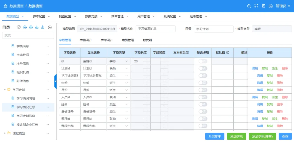The width and height of the screenshot is (294, 142).
Task: Toggle 是否必填 switch for 姓名 row
Action: pos(203,104)
